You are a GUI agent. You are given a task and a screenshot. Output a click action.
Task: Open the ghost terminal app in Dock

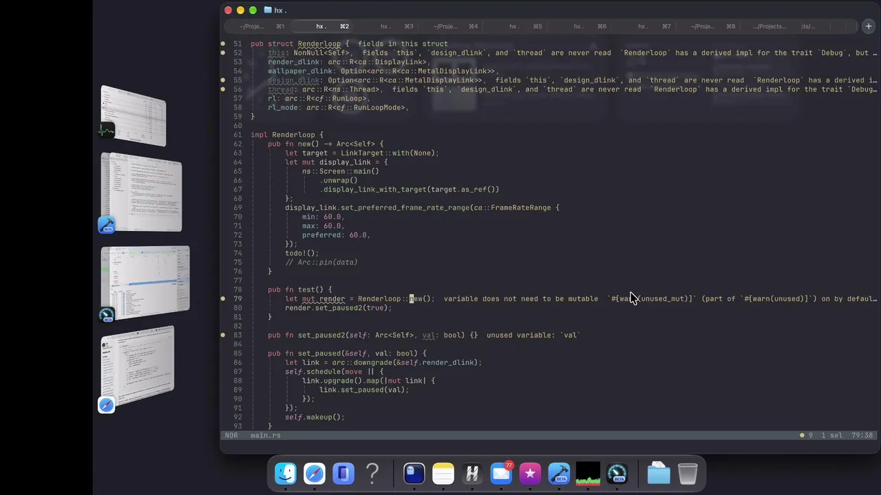point(414,474)
